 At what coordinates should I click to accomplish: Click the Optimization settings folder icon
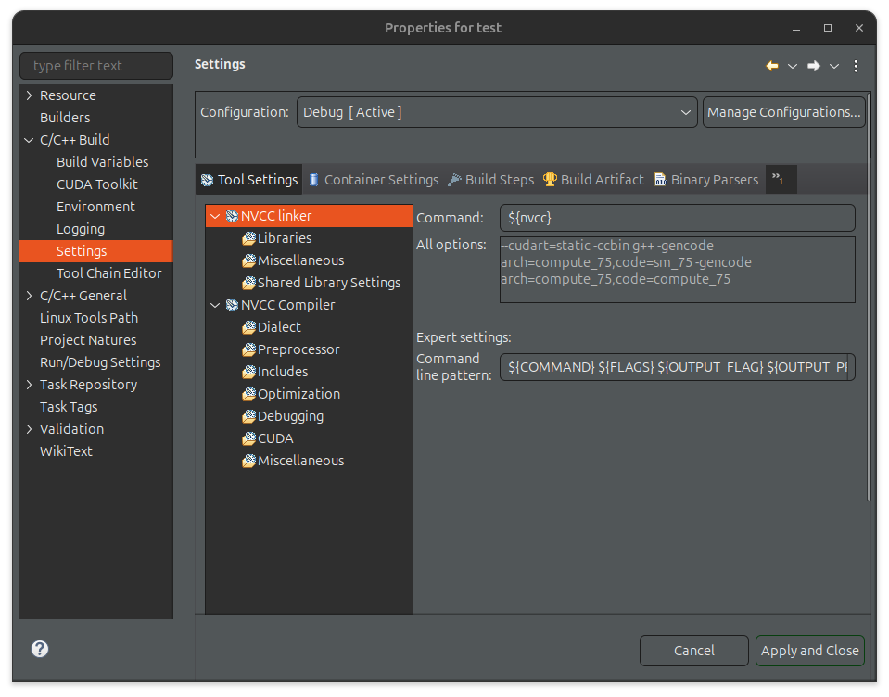coord(248,394)
